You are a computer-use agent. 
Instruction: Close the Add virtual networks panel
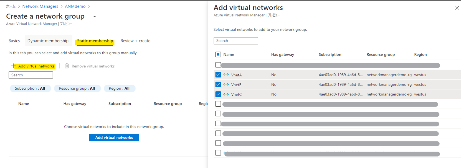click(457, 8)
